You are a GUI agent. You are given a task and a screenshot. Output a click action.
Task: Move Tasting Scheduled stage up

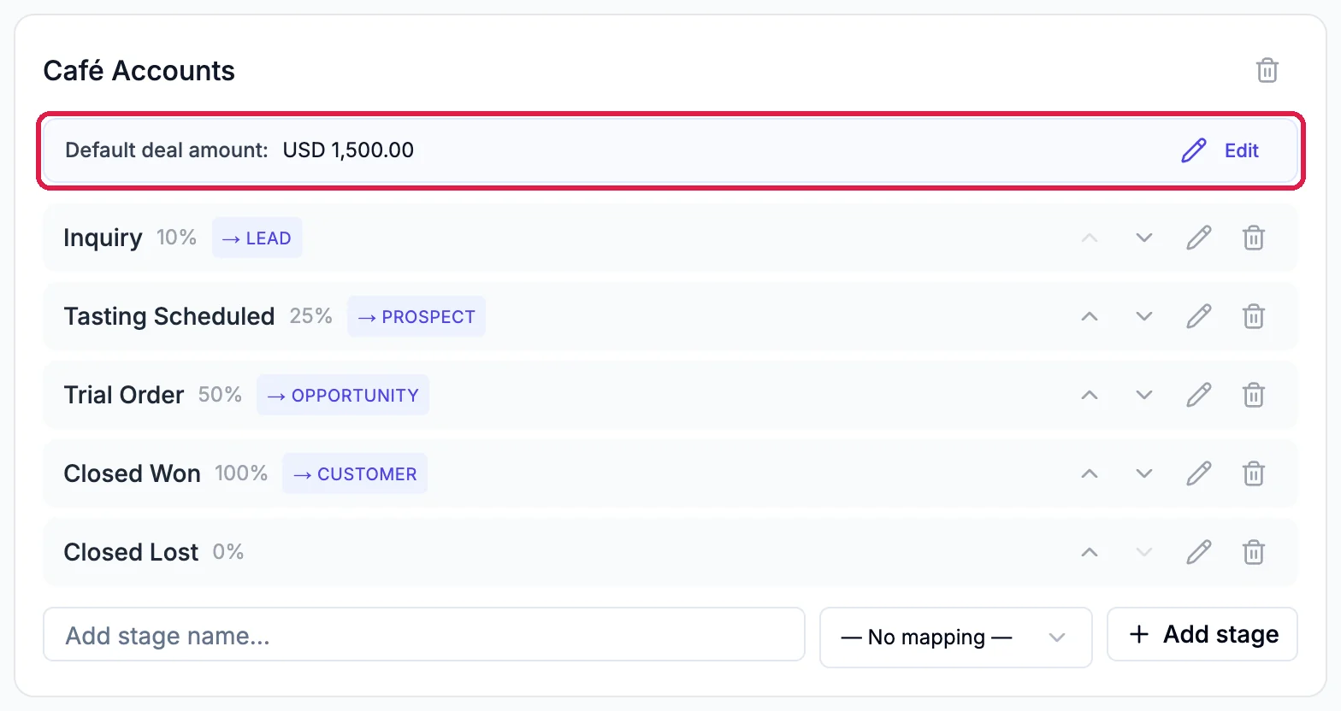(1090, 316)
